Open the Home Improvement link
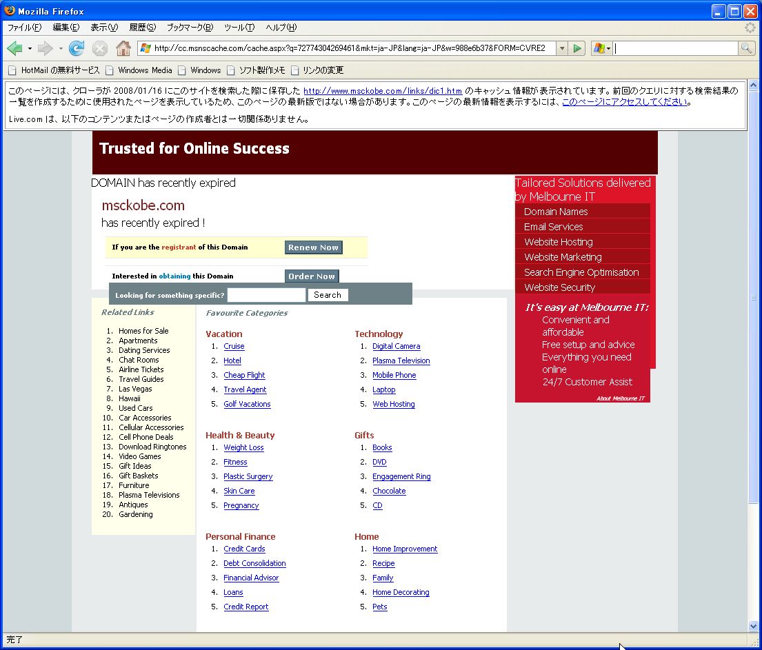This screenshot has height=650, width=762. pyautogui.click(x=405, y=549)
